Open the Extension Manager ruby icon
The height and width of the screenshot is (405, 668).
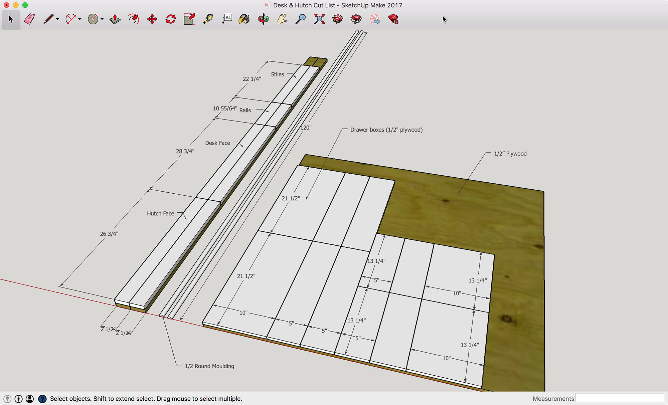393,19
